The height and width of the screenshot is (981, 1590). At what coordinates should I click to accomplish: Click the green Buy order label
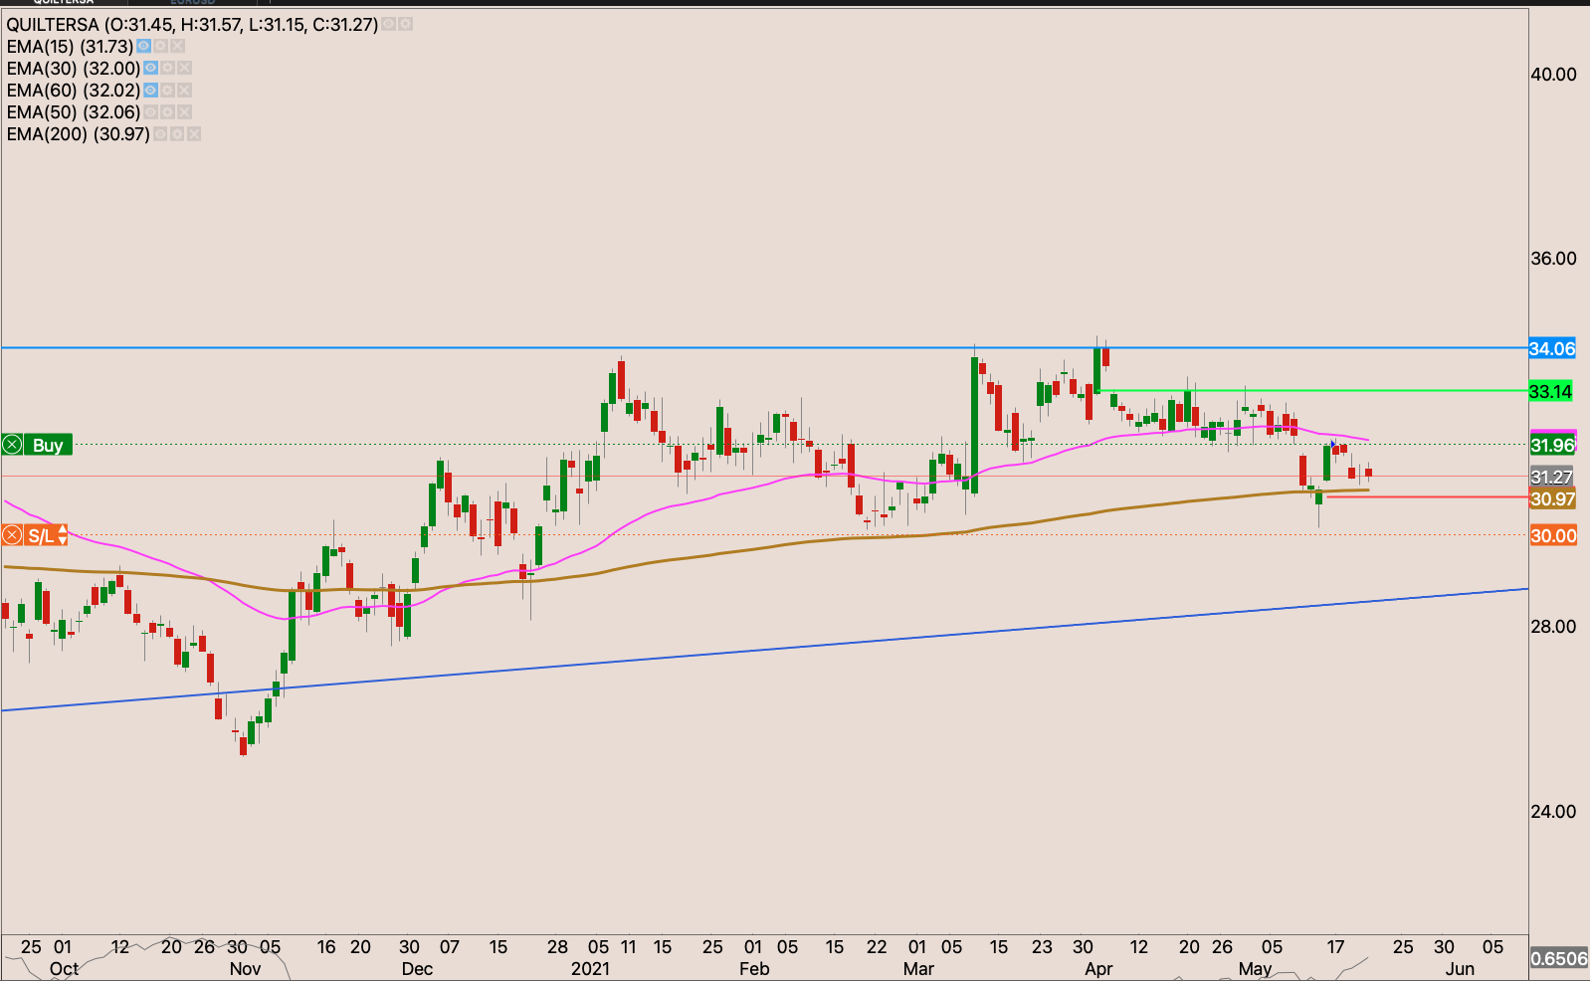click(x=48, y=445)
